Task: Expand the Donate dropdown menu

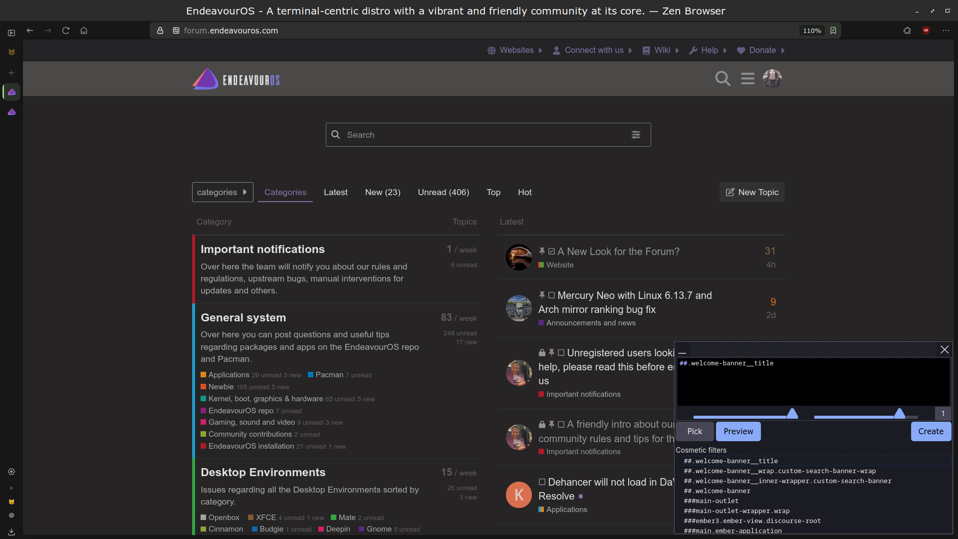Action: 761,50
